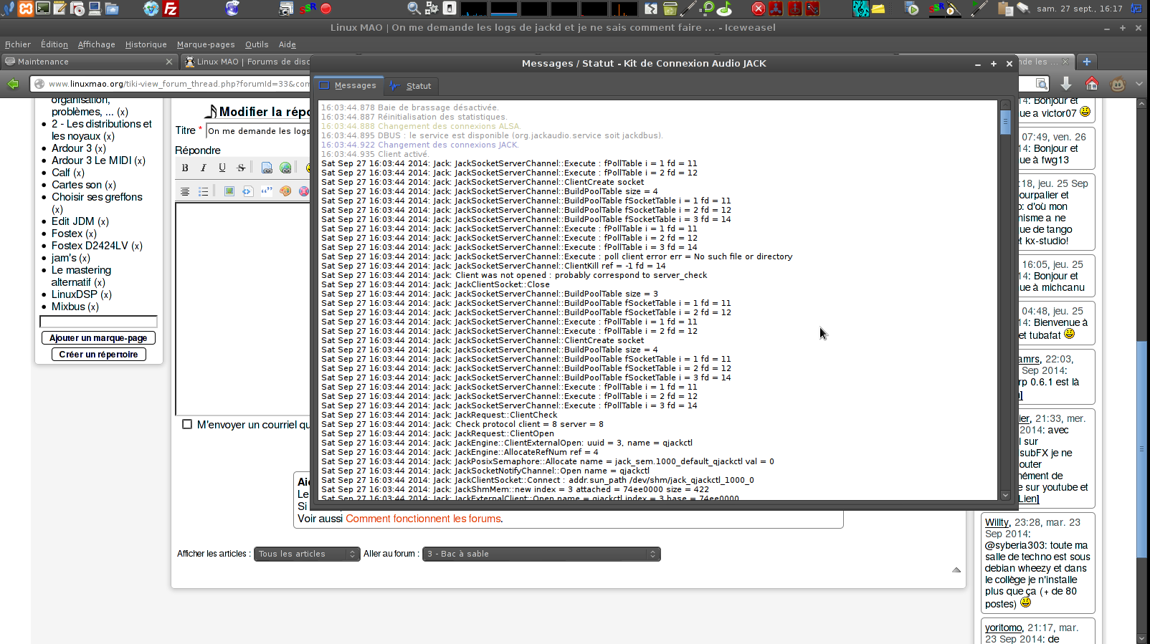Screen dimensions: 1150x644
Task: Switch to the Statut tab
Action: pos(411,86)
